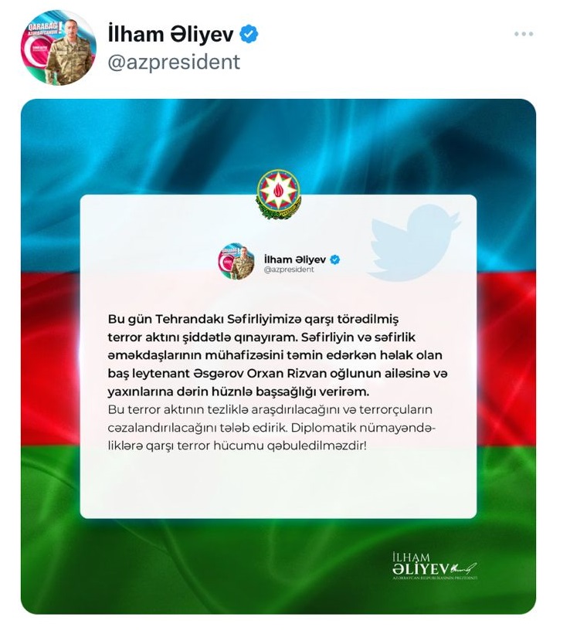Click the İlham Əliyev name inside the card

[295, 259]
